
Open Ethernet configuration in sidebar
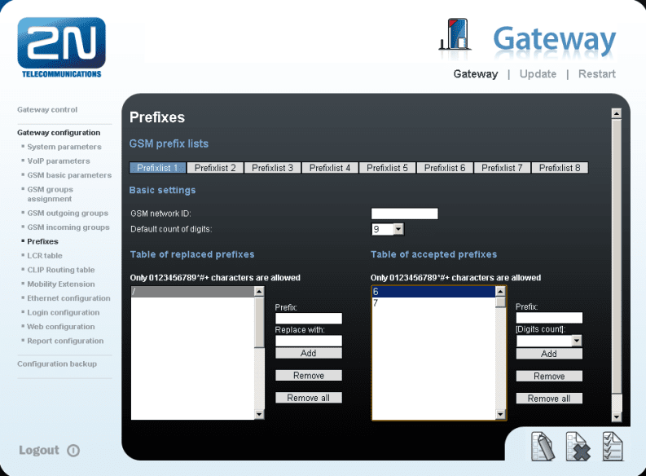(x=68, y=298)
